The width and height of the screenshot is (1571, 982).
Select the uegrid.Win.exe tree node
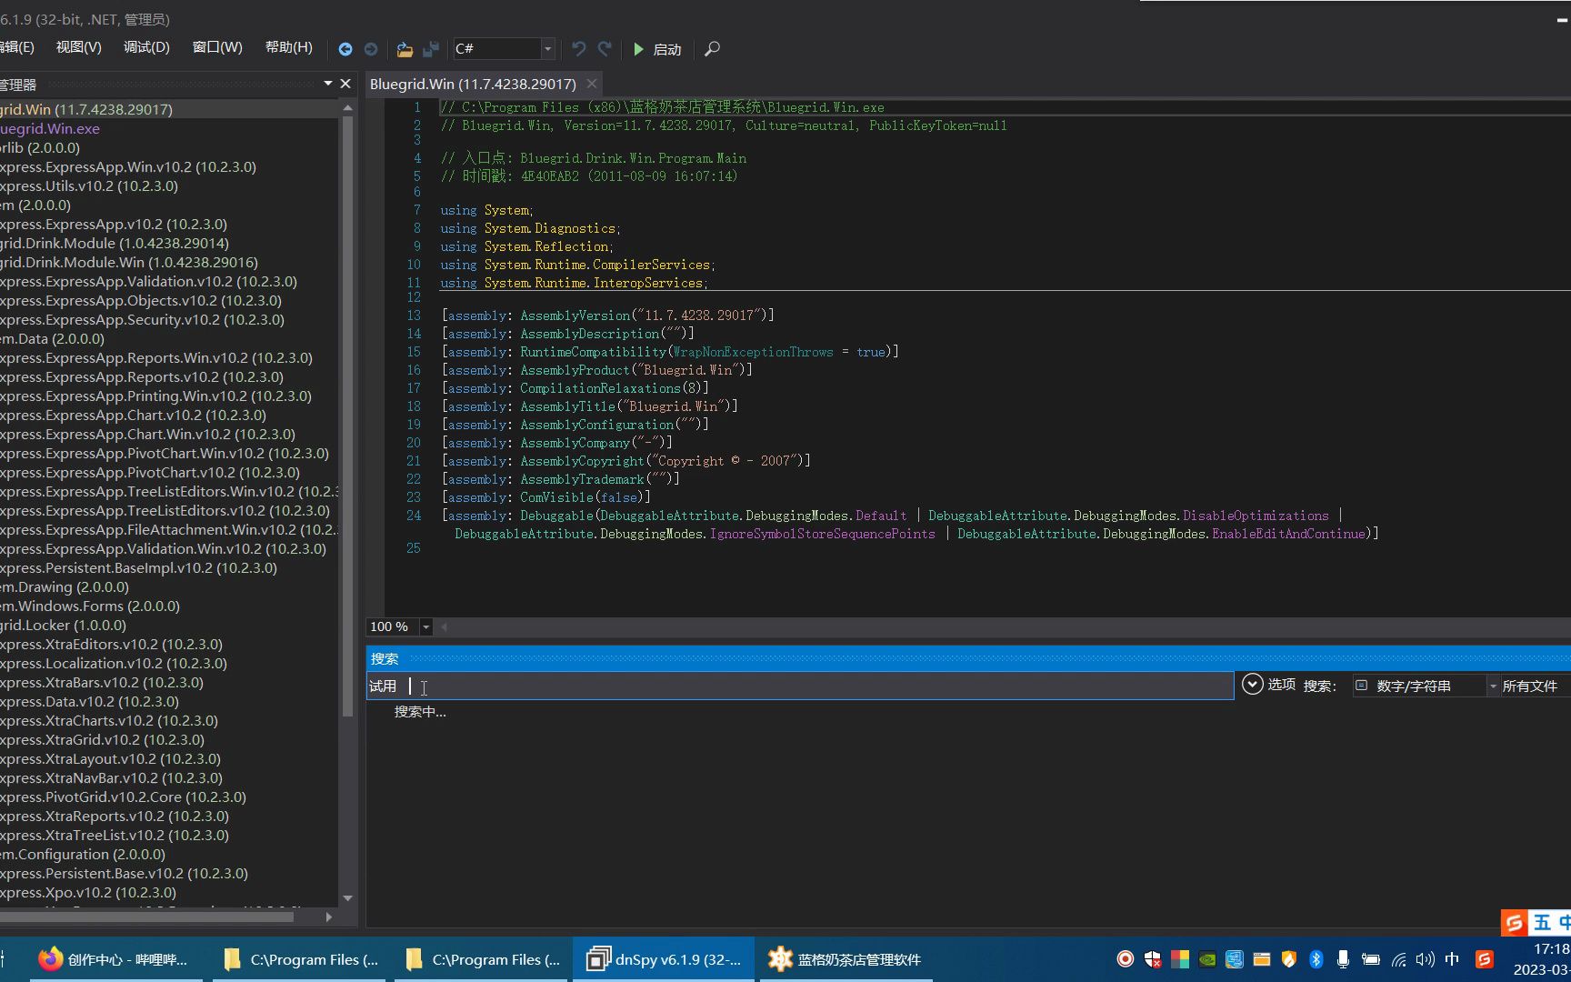(x=50, y=128)
